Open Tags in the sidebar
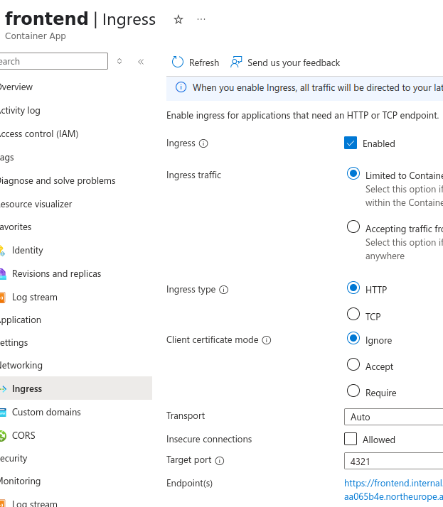 click(x=7, y=158)
